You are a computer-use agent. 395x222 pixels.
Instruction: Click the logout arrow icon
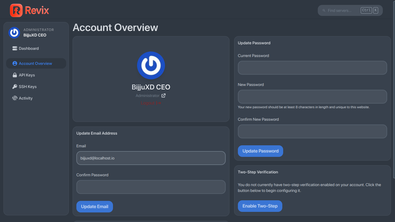click(x=159, y=103)
